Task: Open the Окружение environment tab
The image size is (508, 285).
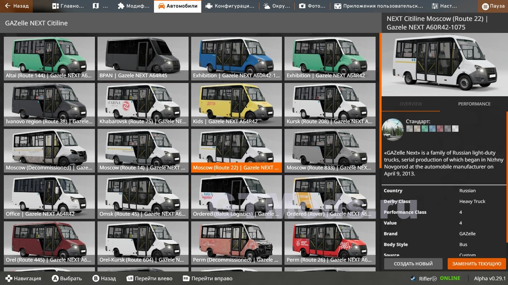Action: pos(277,6)
